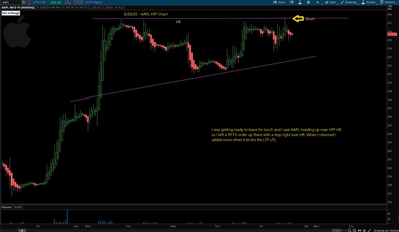Viewport: 399px width, 232px height.
Task: Click the Short text annotation
Action: coord(310,19)
